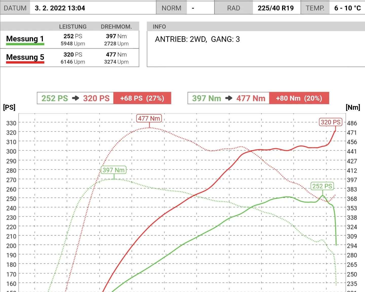365x292 pixels.
Task: Open the LEISTUNG column header
Action: point(73,27)
